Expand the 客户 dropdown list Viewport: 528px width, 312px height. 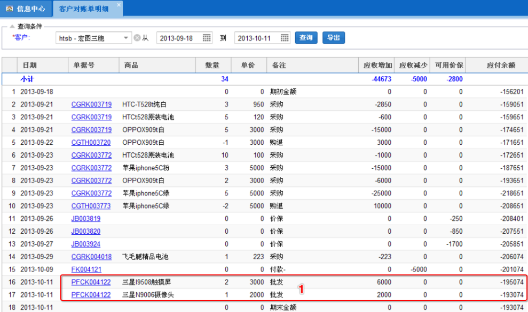coord(126,38)
